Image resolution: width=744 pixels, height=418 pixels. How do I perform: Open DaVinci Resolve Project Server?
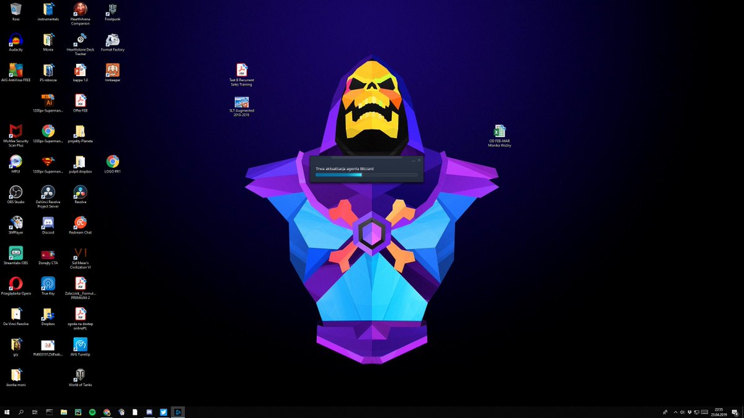pos(48,196)
